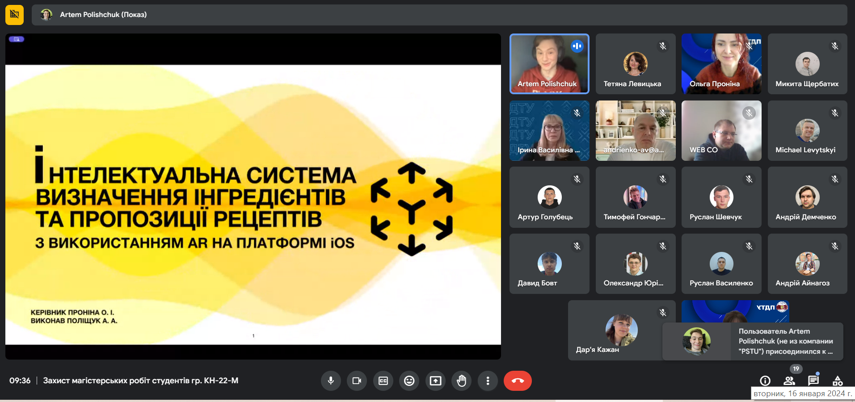The height and width of the screenshot is (402, 855).
Task: Open the meeting details info panel
Action: tap(765, 381)
